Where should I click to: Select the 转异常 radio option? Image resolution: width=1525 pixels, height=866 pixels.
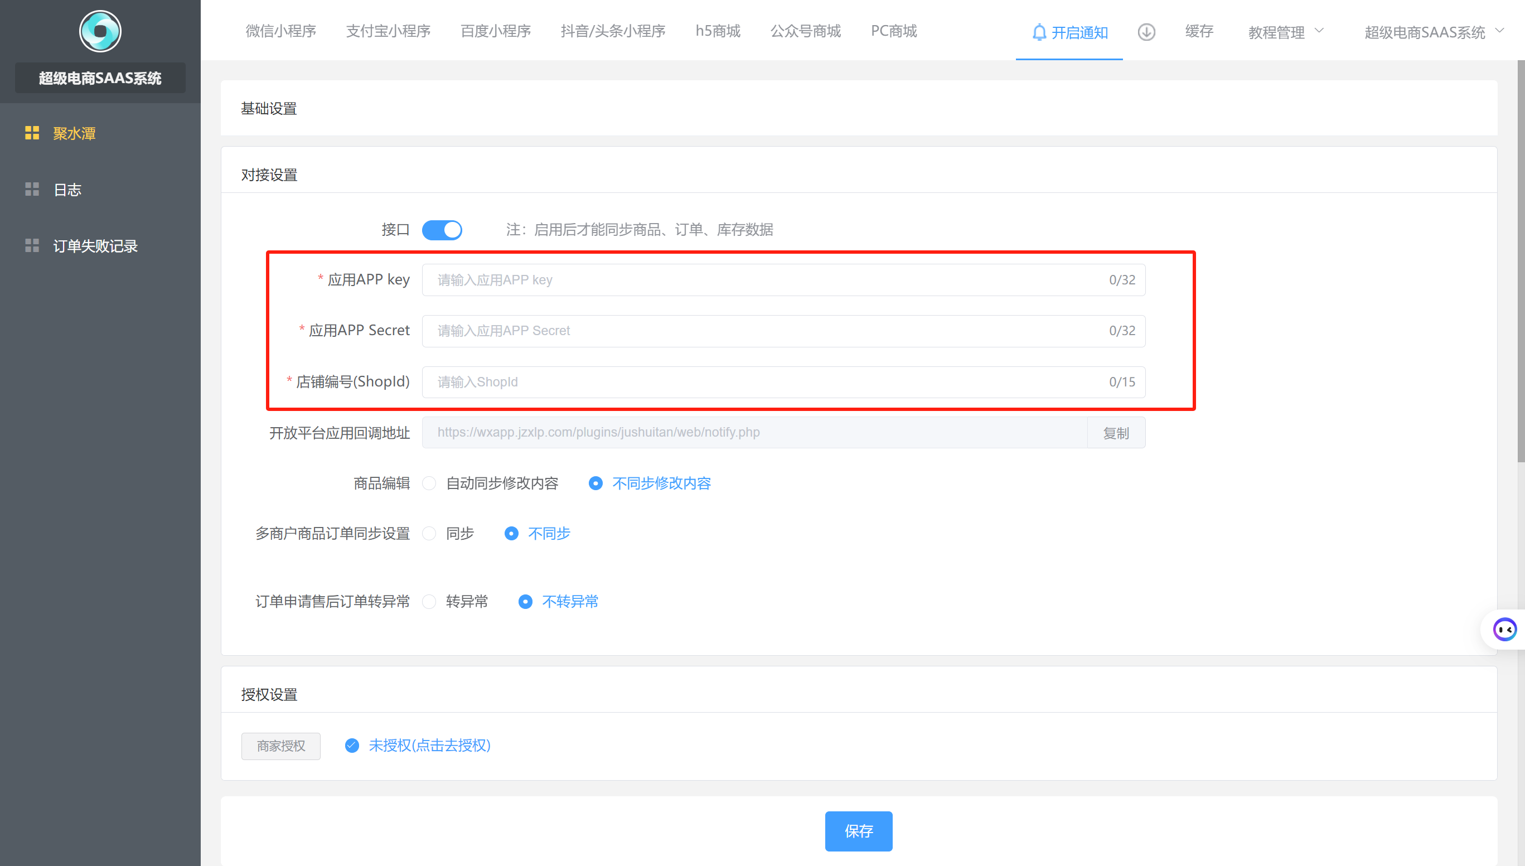429,601
